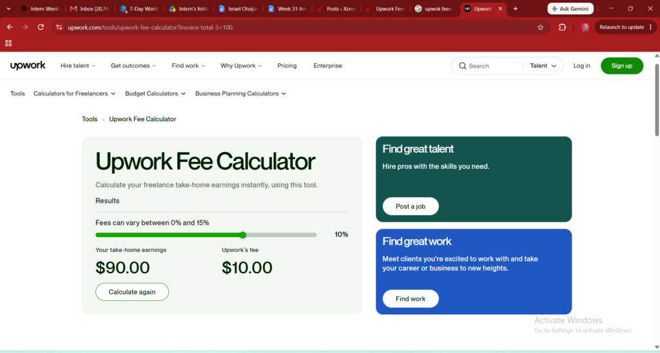Switch to the Week 31 docs tab
The image size is (660, 353).
tap(288, 8)
